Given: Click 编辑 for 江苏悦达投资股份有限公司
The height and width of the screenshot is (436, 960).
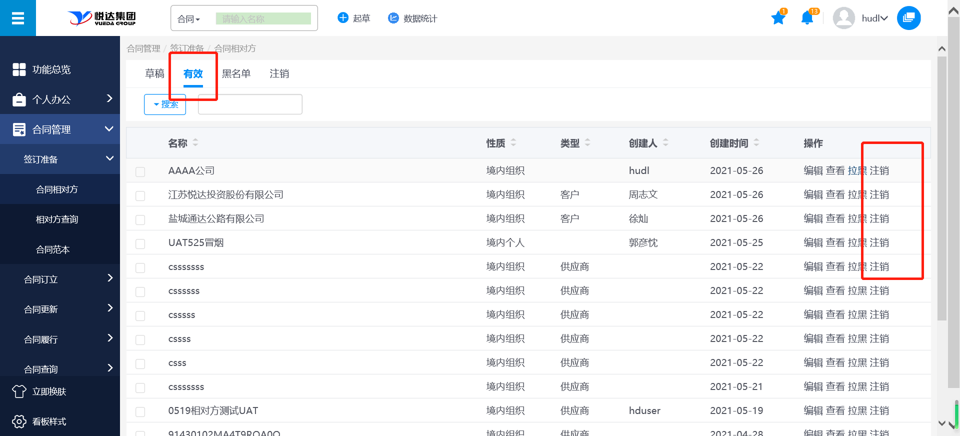Looking at the screenshot, I should (813, 194).
